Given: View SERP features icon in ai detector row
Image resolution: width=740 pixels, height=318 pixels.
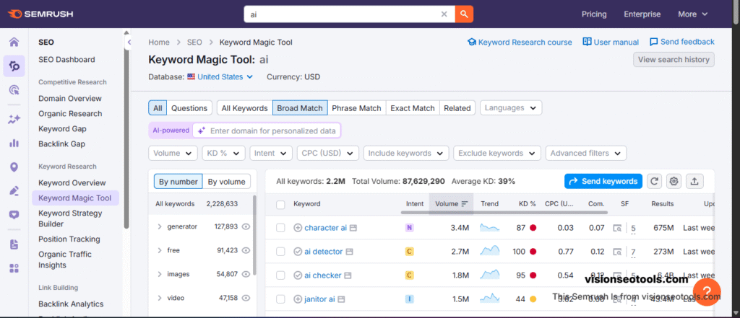Looking at the screenshot, I should click(617, 252).
